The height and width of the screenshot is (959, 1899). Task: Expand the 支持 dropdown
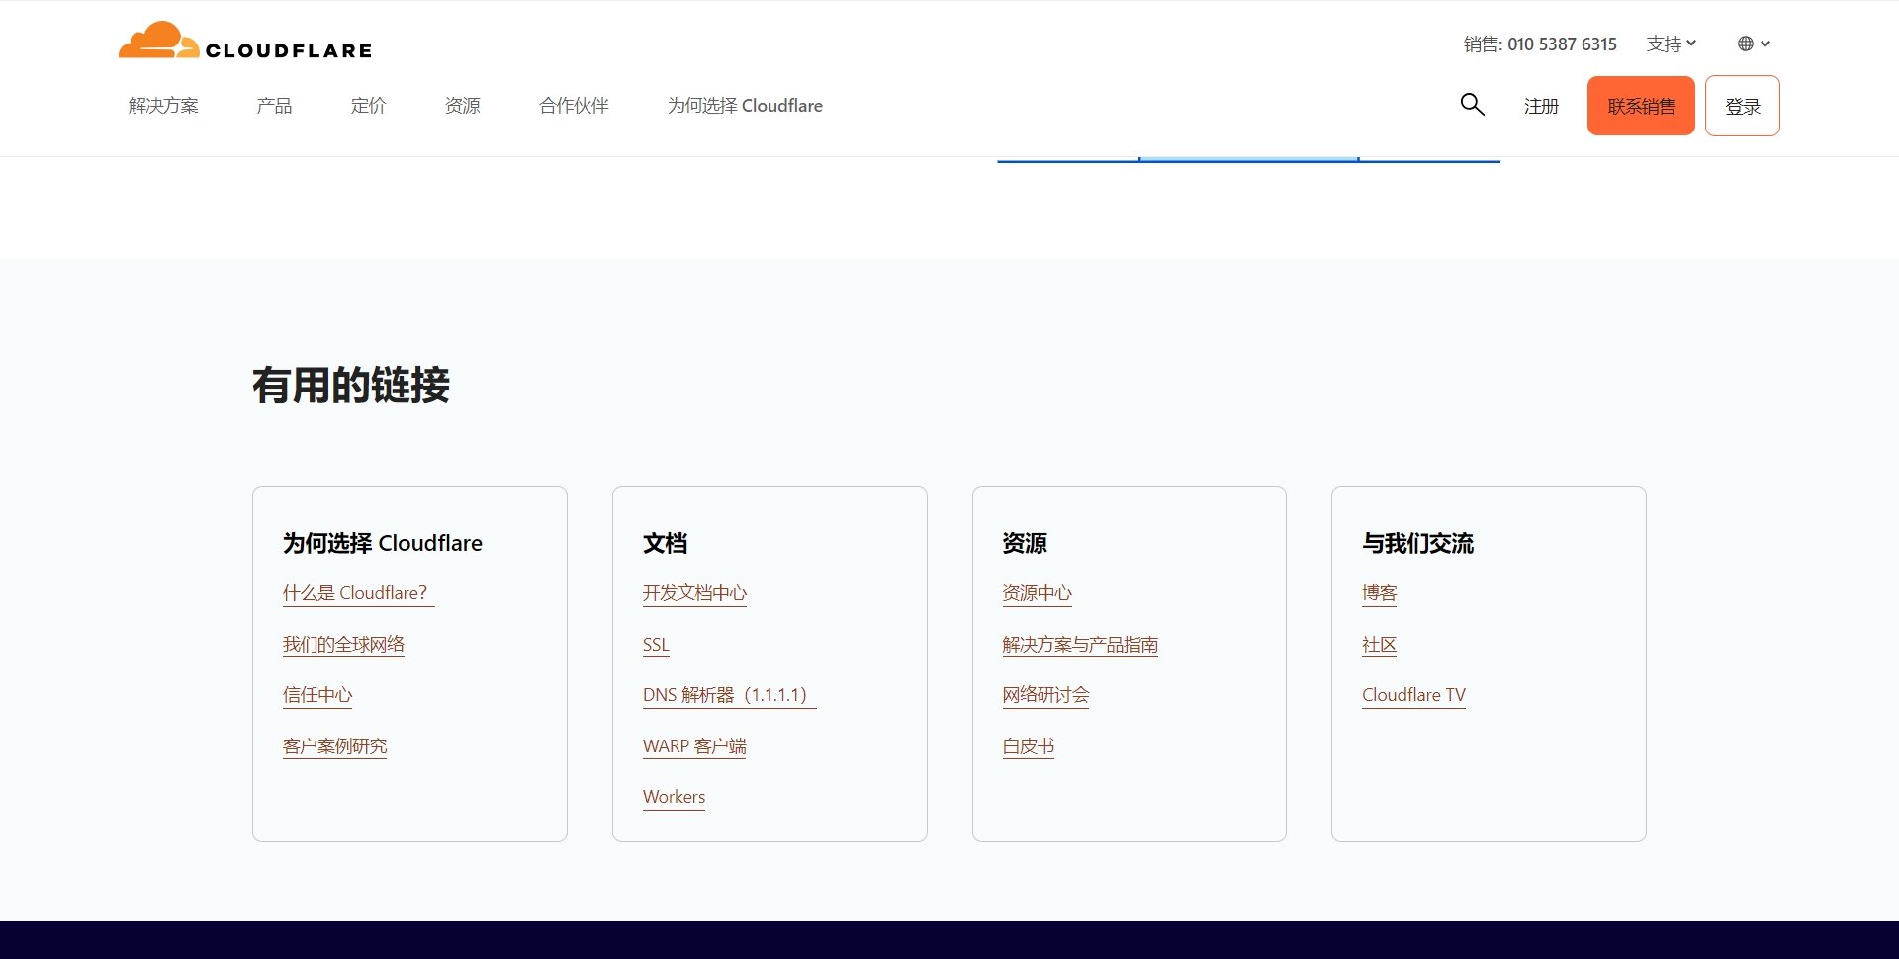[x=1670, y=44]
